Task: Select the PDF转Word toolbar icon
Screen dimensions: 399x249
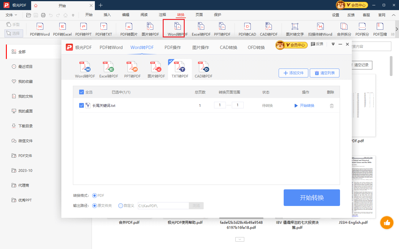Action: pos(40,29)
